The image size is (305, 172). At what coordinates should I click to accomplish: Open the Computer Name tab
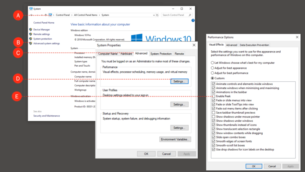click(108, 54)
